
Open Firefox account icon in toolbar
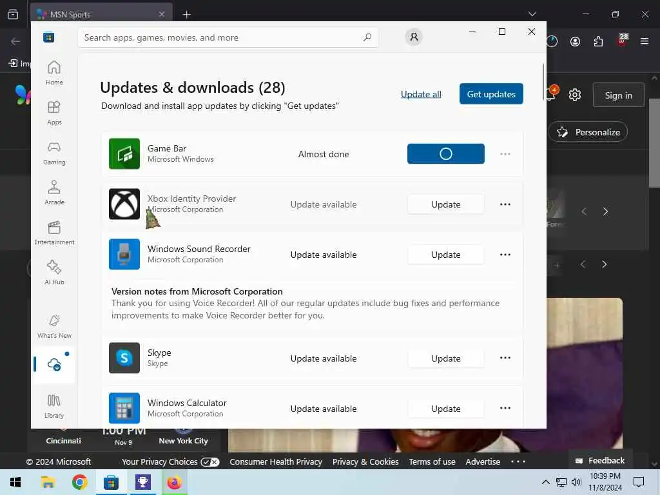(x=575, y=41)
